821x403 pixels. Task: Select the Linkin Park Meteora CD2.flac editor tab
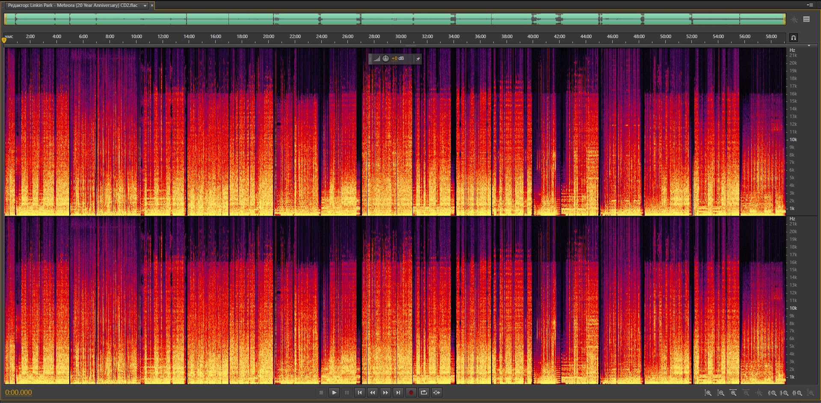pyautogui.click(x=73, y=6)
